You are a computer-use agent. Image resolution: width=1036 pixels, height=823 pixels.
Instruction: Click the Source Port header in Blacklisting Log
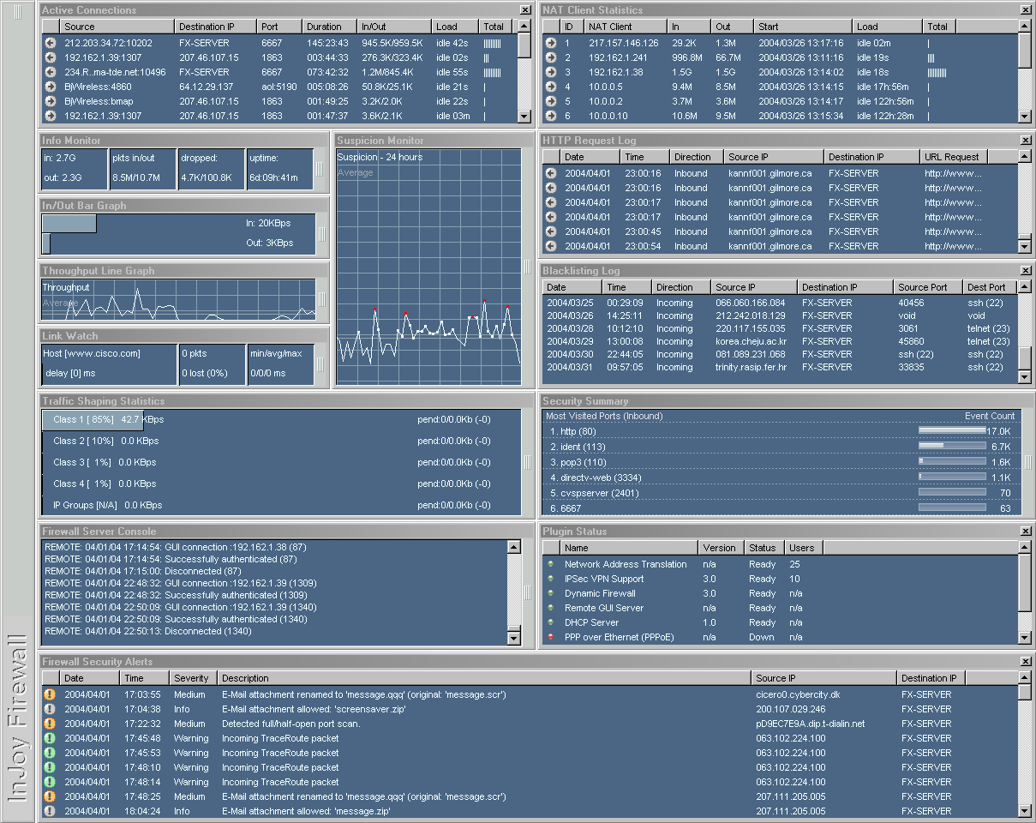click(x=923, y=287)
